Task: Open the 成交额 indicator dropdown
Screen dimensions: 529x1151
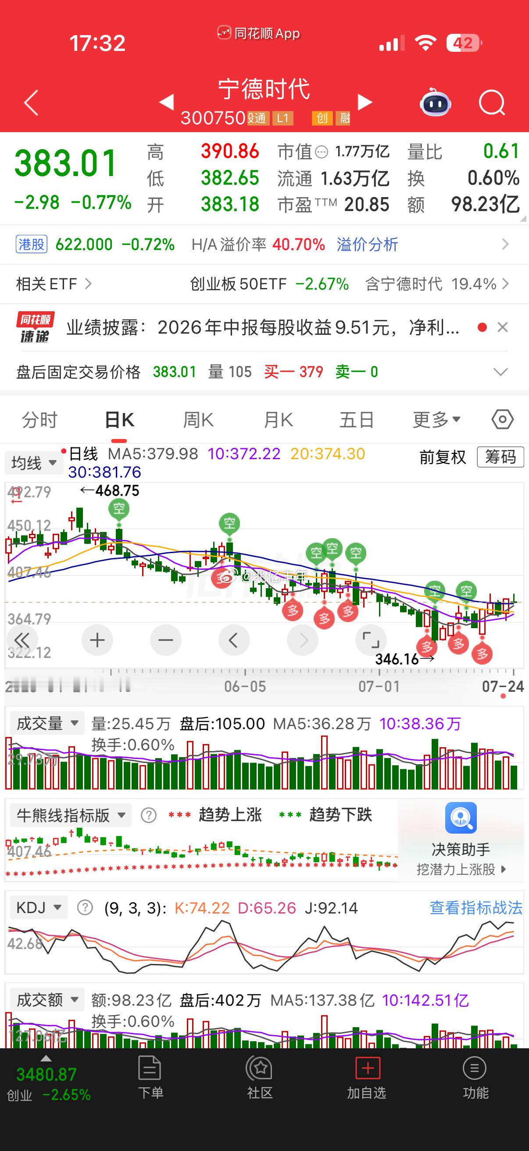Action: coord(47,1000)
